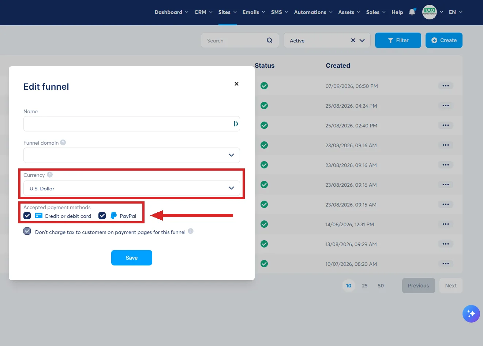
Task: Open the Active status filter dropdown
Action: click(x=327, y=40)
